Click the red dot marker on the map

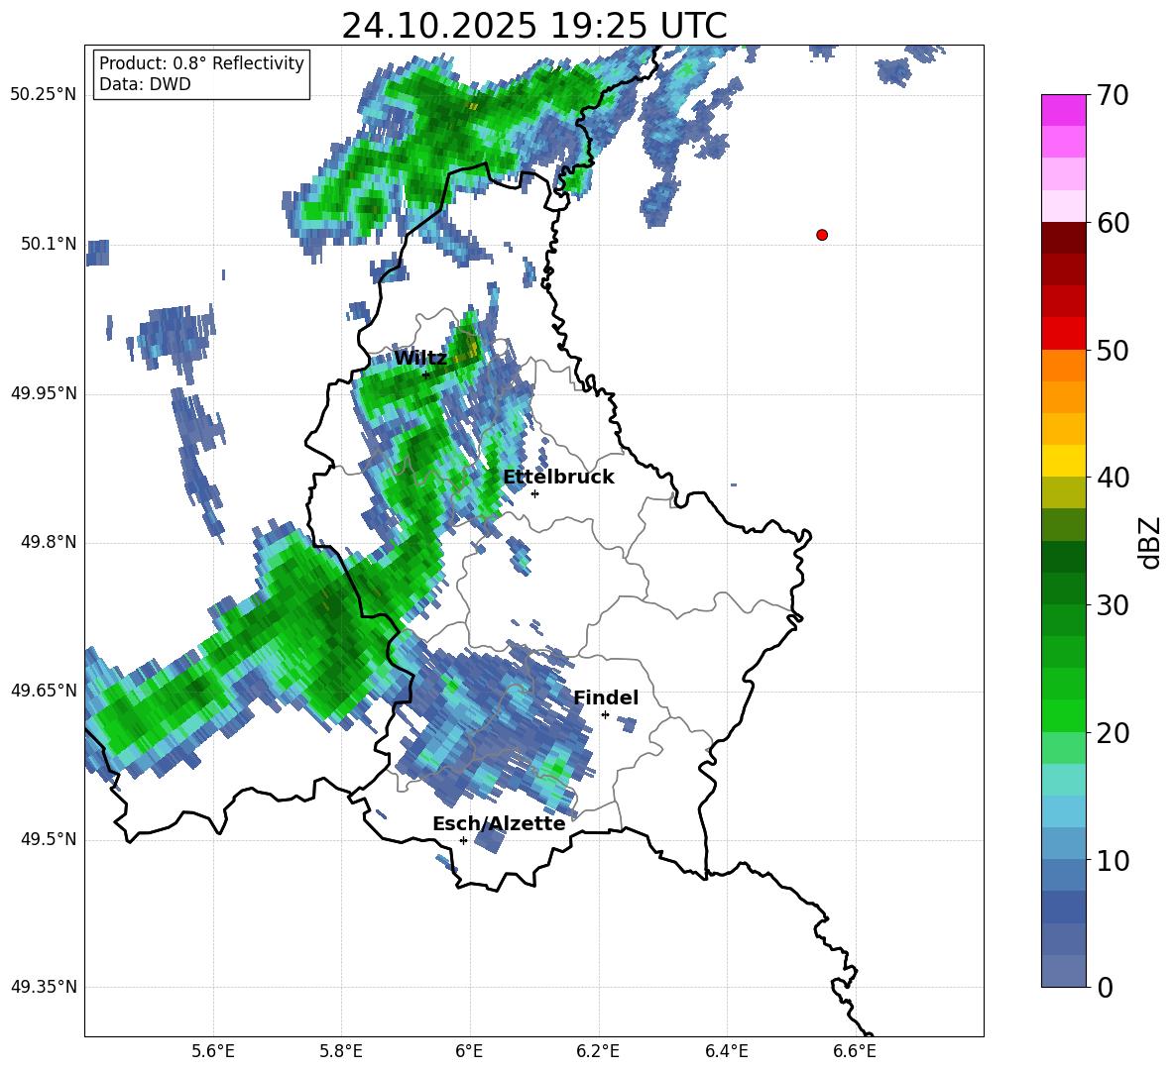[x=821, y=235]
